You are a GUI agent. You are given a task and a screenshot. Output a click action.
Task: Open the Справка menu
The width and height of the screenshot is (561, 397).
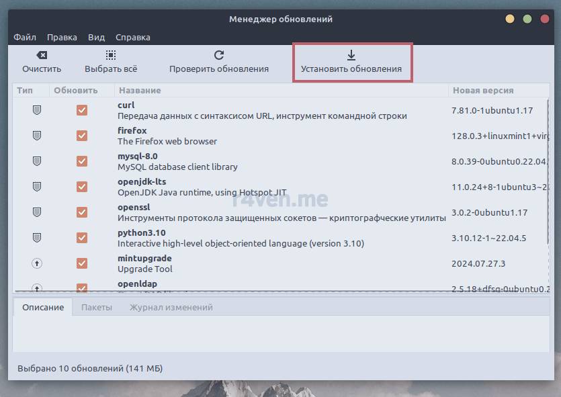pyautogui.click(x=132, y=38)
